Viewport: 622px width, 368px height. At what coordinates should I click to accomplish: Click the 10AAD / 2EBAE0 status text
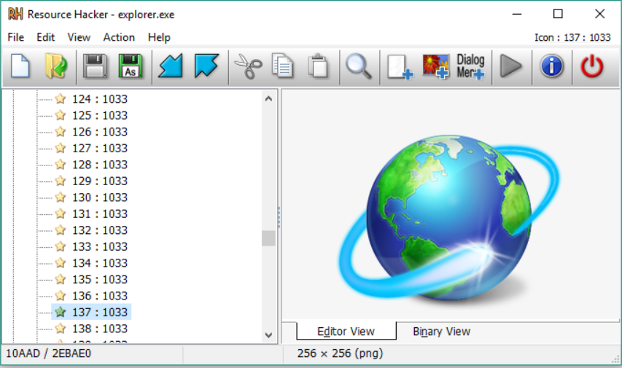tap(48, 353)
